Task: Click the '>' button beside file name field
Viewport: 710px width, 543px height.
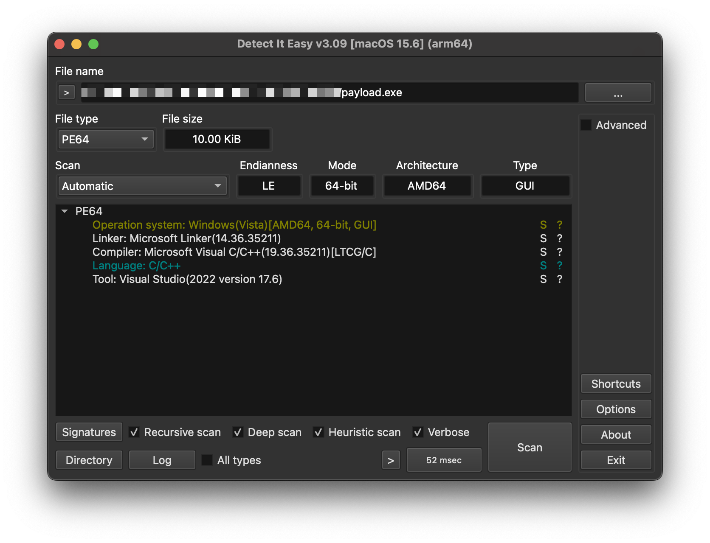Action: [x=66, y=92]
